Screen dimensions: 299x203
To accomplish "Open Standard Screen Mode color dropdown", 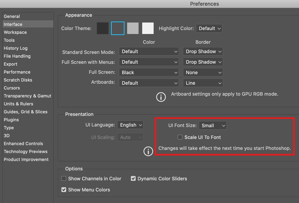I will (149, 52).
